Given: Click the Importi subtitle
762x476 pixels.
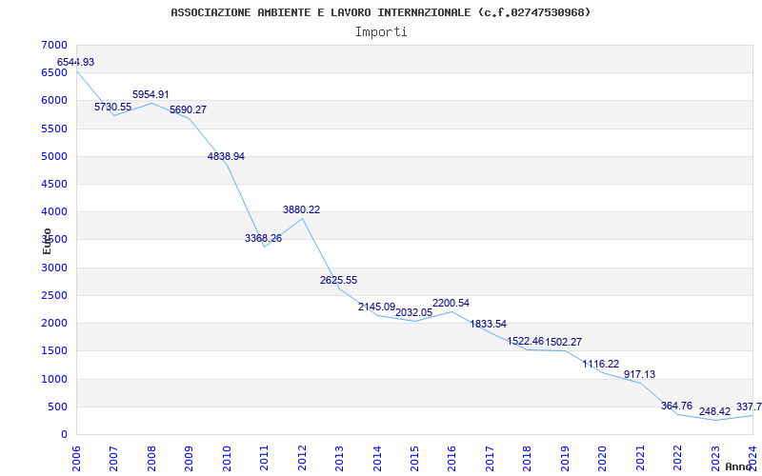Looking at the screenshot, I should click(x=381, y=32).
